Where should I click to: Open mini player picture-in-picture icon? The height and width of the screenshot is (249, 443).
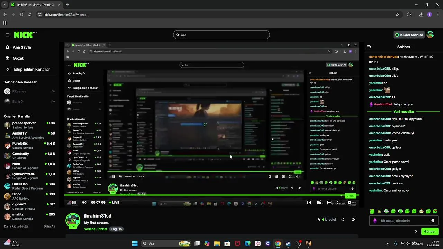pos(309,203)
